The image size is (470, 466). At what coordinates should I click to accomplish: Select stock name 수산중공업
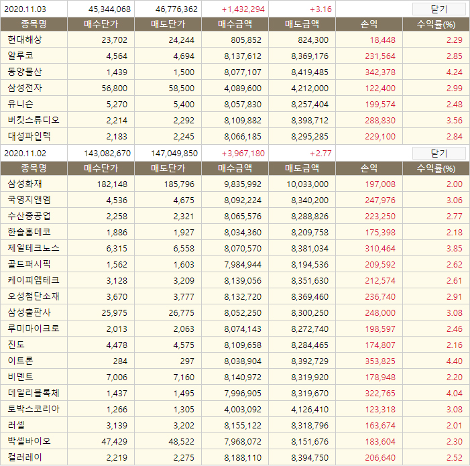point(29,216)
